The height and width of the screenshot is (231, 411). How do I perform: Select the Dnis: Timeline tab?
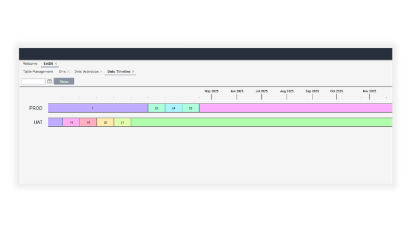coord(119,72)
